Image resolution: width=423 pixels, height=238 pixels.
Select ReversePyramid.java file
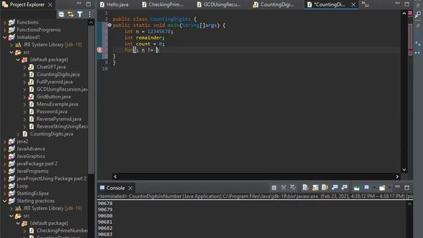(x=59, y=119)
